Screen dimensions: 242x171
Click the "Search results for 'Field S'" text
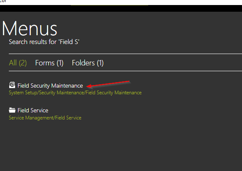(x=44, y=42)
